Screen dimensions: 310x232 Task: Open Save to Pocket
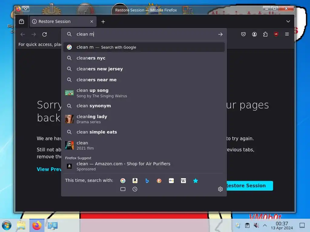click(x=243, y=34)
